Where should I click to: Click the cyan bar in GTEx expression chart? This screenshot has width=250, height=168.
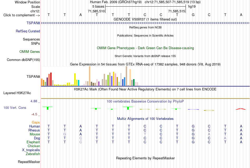tap(78, 83)
